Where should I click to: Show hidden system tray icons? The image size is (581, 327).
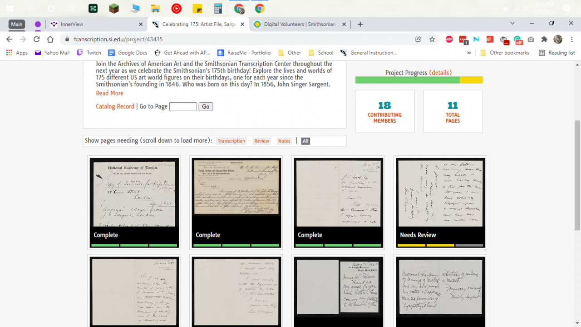click(495, 8)
